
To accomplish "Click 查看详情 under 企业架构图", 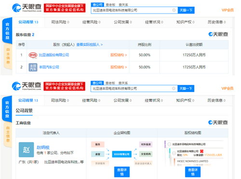I will tap(122, 172).
